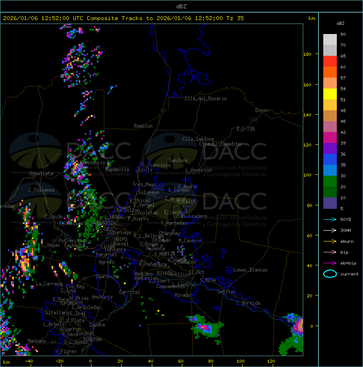Click the Ramblon place label
This screenshot has width=363, height=367.
(x=143, y=126)
